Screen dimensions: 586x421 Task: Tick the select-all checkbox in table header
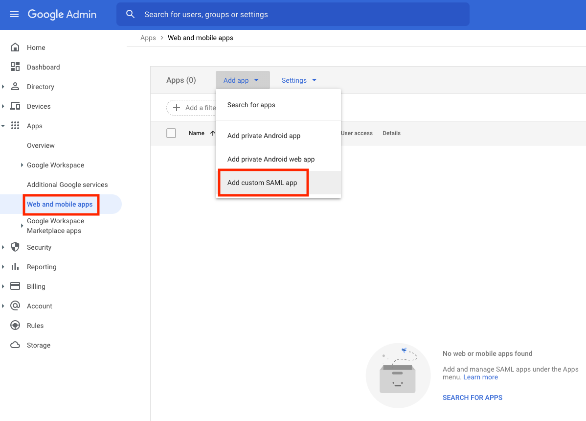coord(171,133)
